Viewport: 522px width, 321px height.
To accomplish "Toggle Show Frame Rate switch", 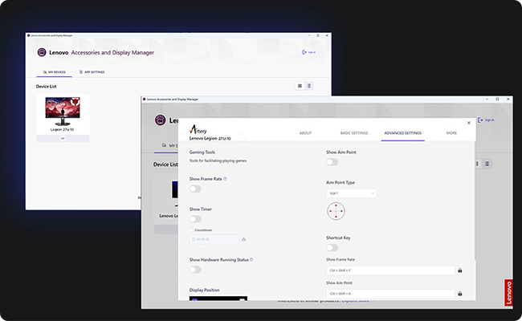I will pyautogui.click(x=195, y=189).
